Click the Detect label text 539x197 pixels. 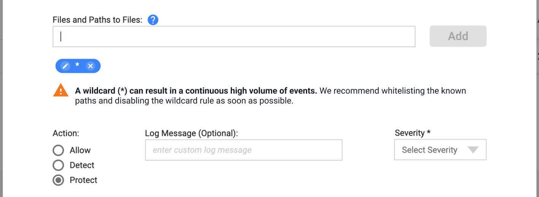coord(82,165)
